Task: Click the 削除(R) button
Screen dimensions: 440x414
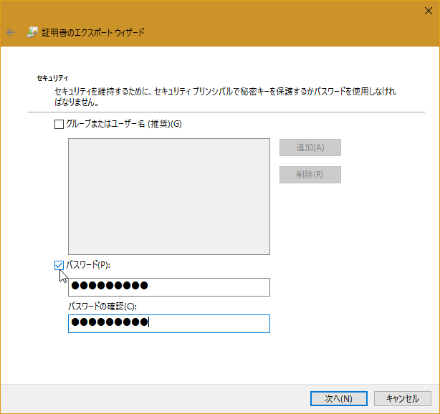Action: pos(310,175)
